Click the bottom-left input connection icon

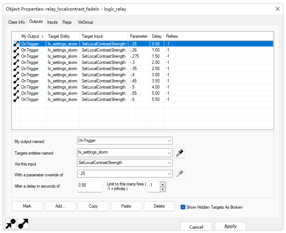point(11,224)
